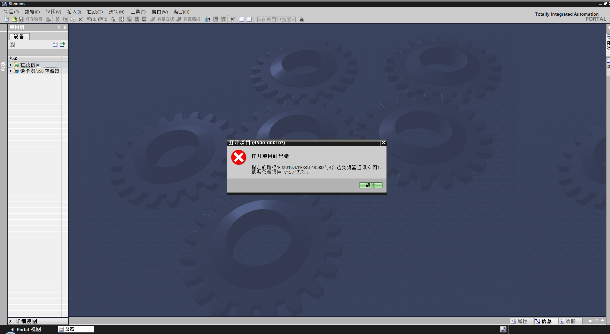Open the 在线(O) menu

click(x=95, y=12)
